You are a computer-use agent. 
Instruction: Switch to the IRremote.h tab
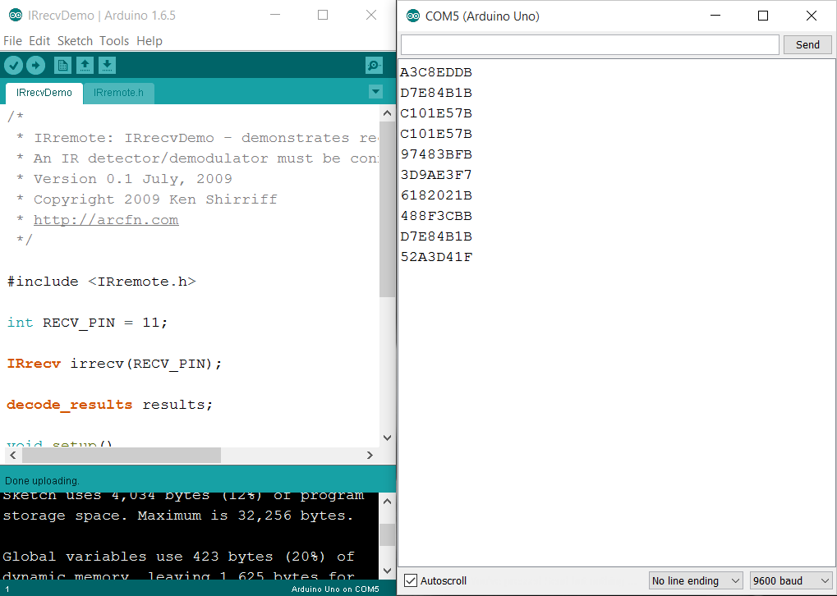[x=118, y=93]
